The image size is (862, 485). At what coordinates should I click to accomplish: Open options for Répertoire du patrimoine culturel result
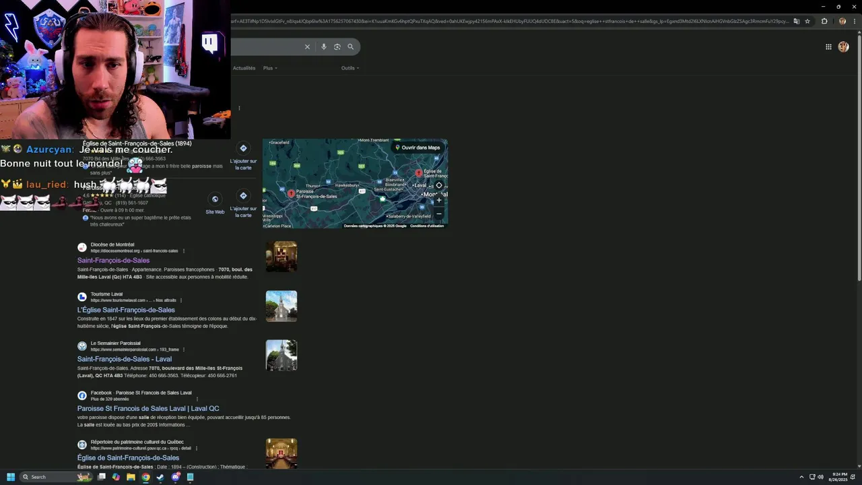point(197,448)
